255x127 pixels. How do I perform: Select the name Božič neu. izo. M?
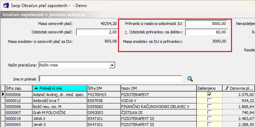(x=47, y=107)
